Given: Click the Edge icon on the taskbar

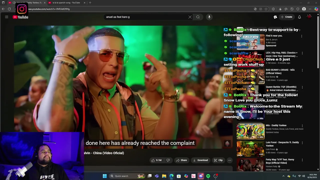Looking at the screenshot, I should (x=171, y=176).
